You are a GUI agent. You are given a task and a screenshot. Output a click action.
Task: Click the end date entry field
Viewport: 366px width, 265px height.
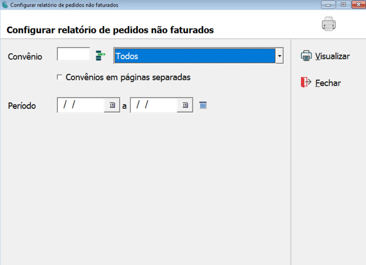tap(156, 105)
